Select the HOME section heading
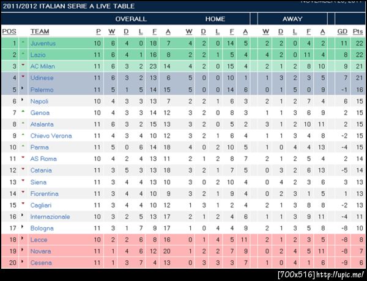 215,19
